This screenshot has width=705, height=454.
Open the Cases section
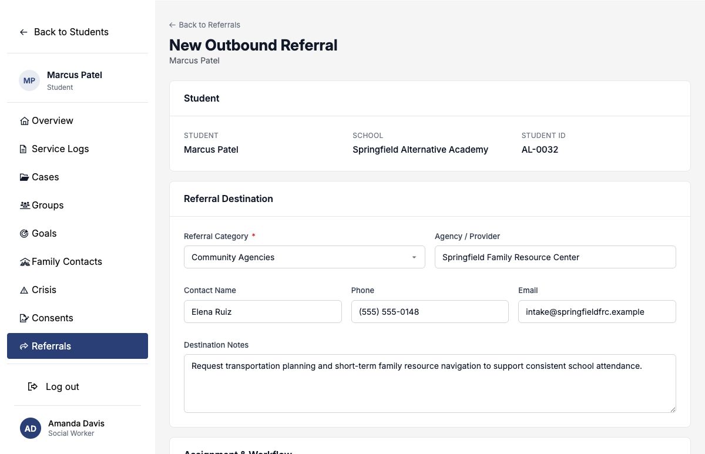pyautogui.click(x=78, y=177)
